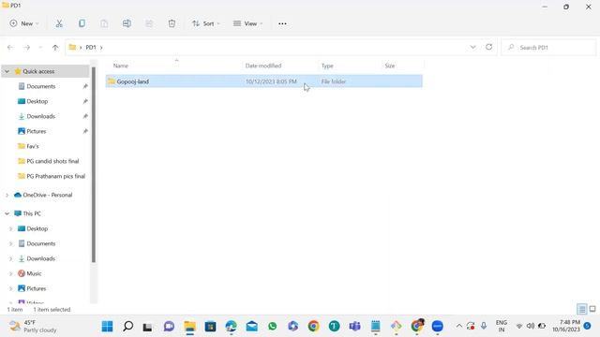Go forward in folder history
600x337 pixels.
(27, 48)
